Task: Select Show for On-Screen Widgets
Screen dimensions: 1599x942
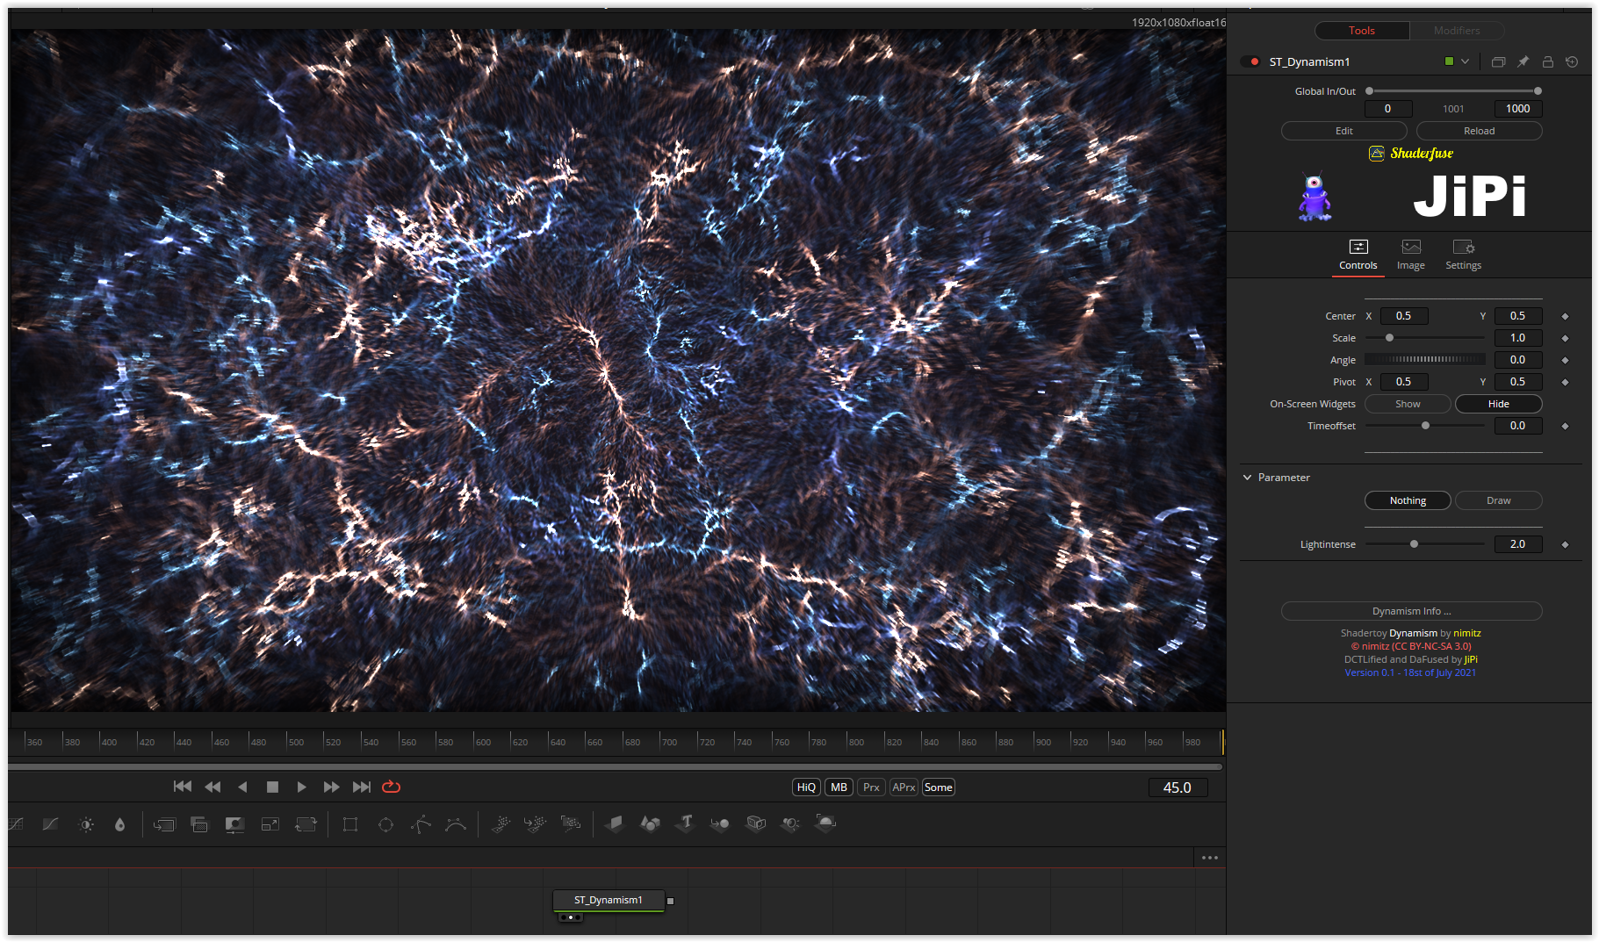Action: tap(1408, 404)
